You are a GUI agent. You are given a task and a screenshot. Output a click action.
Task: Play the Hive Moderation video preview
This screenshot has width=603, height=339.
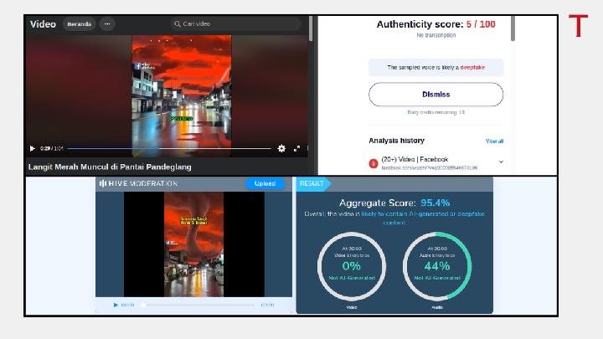(116, 305)
